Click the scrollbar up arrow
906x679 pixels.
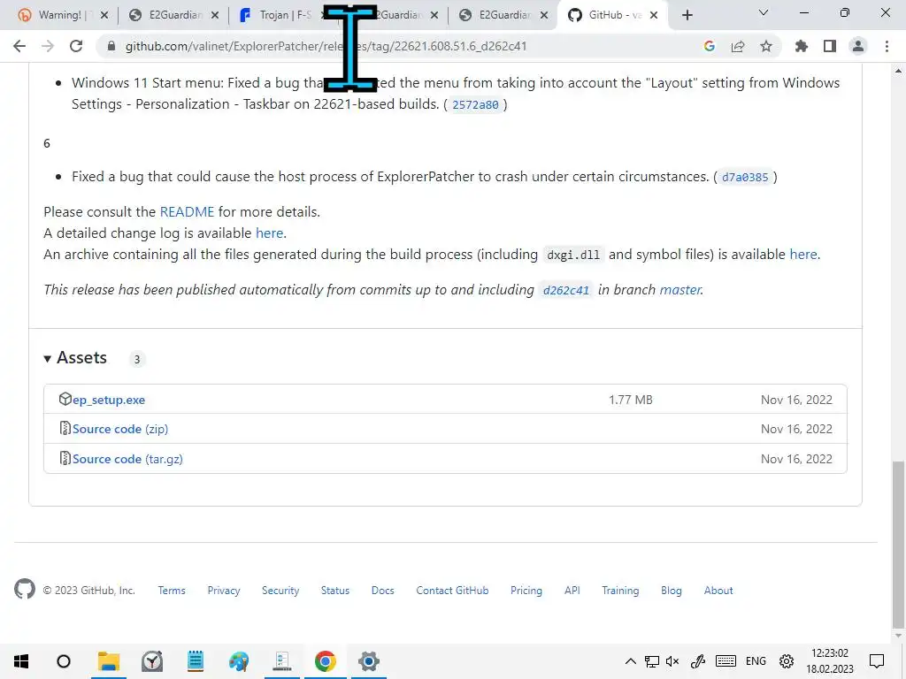[897, 71]
